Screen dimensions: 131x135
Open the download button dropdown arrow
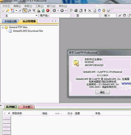pyautogui.click(x=58, y=11)
